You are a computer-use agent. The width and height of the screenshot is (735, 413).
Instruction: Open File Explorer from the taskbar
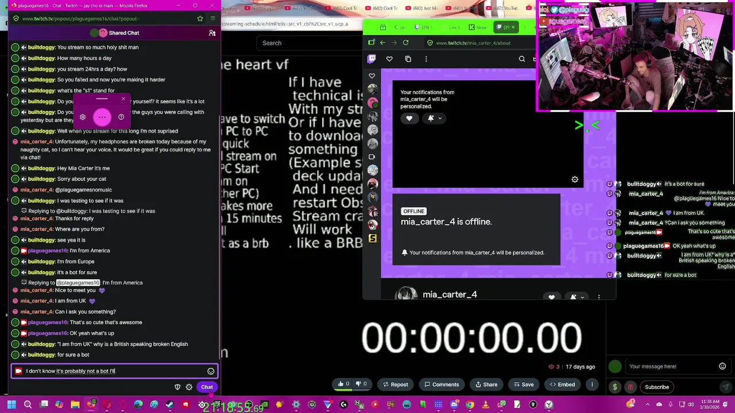point(75,405)
